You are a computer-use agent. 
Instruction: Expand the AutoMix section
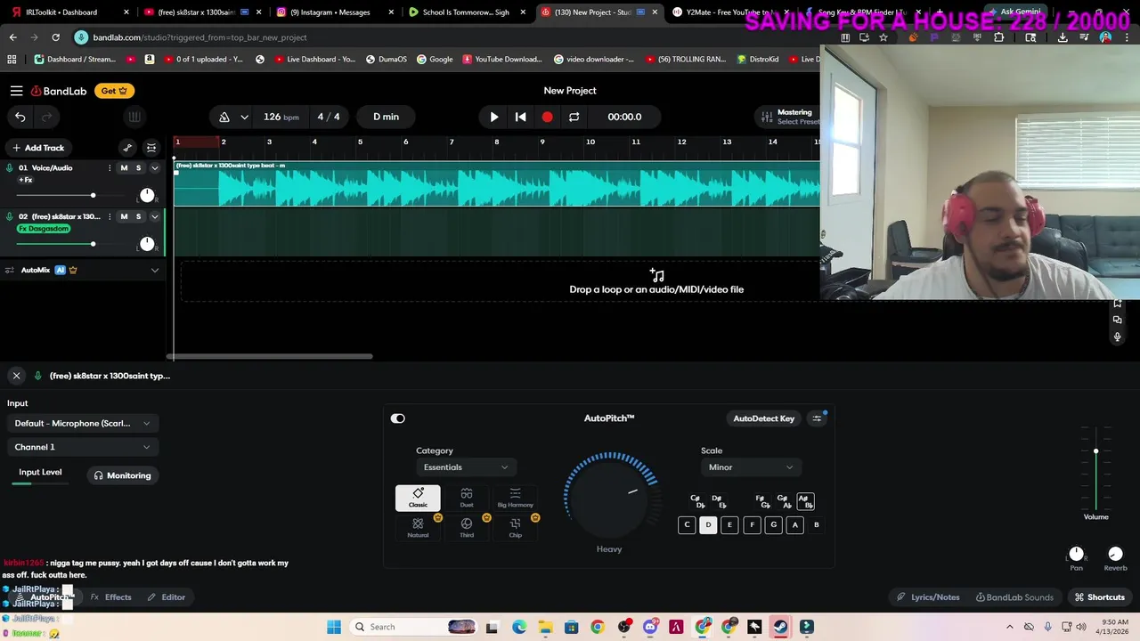click(154, 270)
